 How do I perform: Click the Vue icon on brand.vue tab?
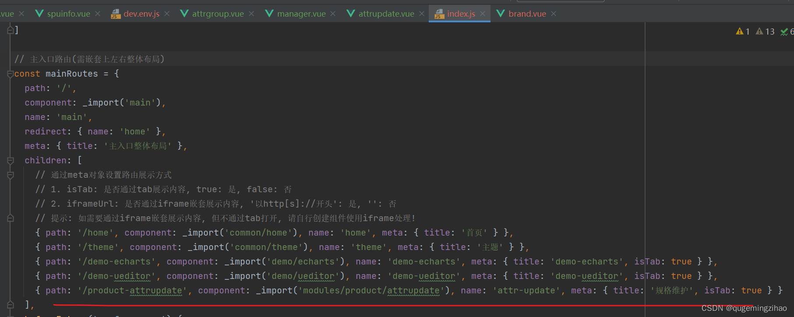[x=501, y=14]
